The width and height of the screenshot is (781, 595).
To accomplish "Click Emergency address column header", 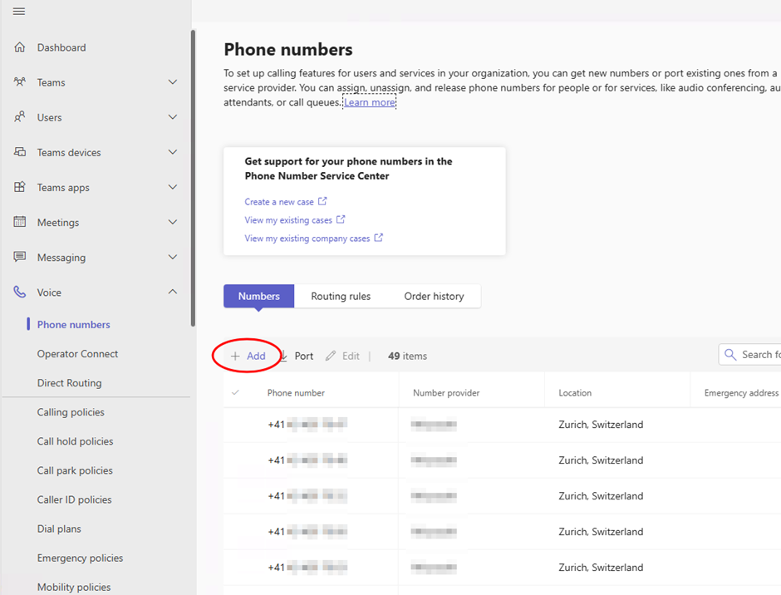I will 741,393.
